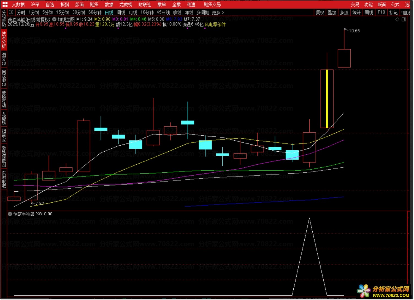Select the 60分钟 chart period
The height and width of the screenshot is (300, 414).
[95, 12]
